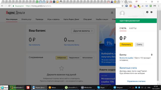
Task: Open Windscribe from the taskbar
Action: 88,87
